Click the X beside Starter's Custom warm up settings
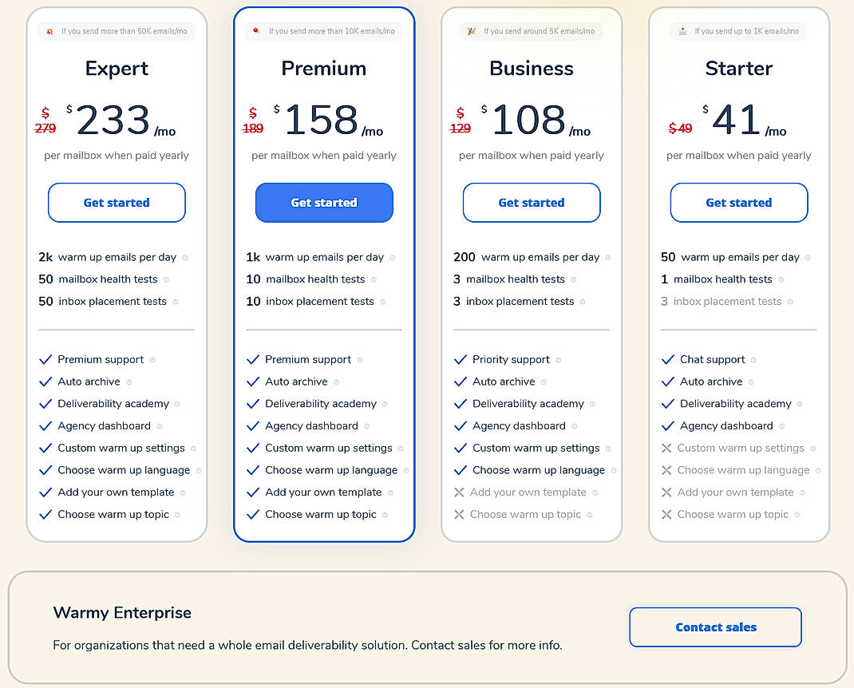The width and height of the screenshot is (854, 688). tap(667, 448)
